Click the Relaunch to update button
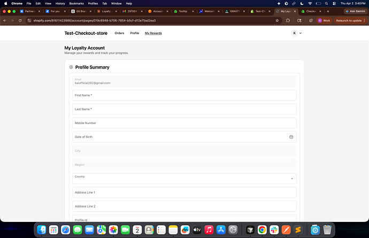Image resolution: width=369 pixels, height=238 pixels. [349, 20]
